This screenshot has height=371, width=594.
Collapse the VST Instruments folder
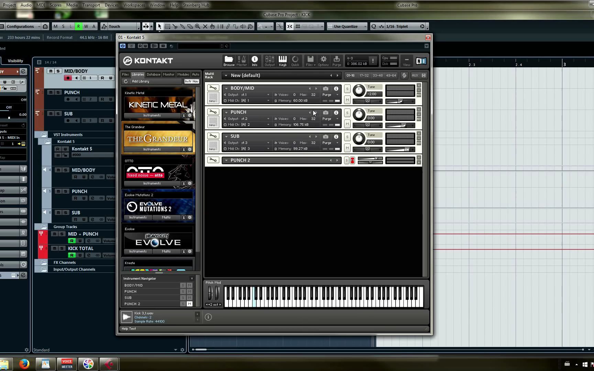(44, 135)
